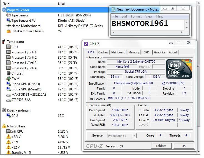Viewport: 204px width, 158px height.
Task: Click Notepad horizontal scrollbar right arrow
Action: coord(182,32)
